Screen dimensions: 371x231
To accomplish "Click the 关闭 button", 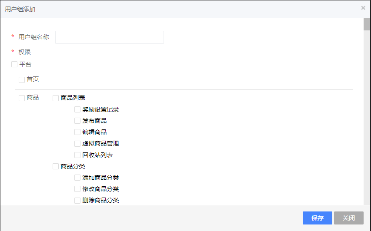I will pos(349,218).
